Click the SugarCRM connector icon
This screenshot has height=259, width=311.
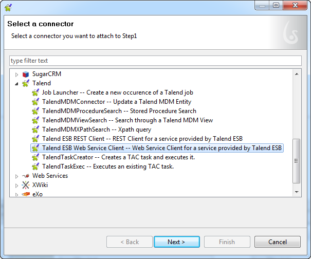click(26, 74)
